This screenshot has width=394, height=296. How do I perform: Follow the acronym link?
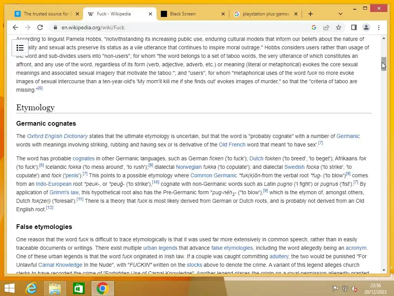coord(356,248)
